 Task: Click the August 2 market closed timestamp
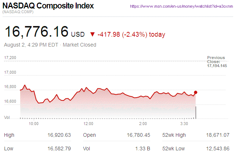[50, 45]
